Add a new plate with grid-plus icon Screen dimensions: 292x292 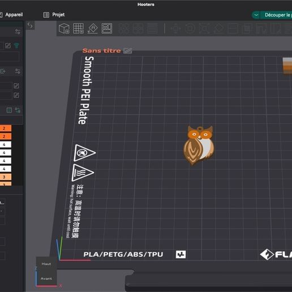point(78,28)
